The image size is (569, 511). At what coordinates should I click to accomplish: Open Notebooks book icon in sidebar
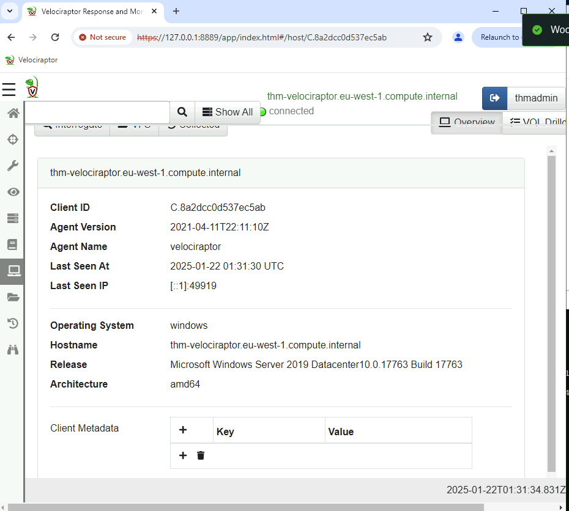pos(12,244)
